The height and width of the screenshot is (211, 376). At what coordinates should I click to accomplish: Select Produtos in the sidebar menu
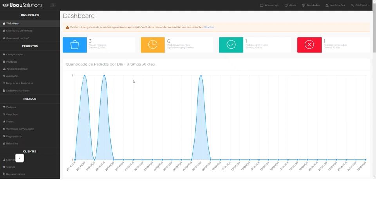click(x=11, y=62)
